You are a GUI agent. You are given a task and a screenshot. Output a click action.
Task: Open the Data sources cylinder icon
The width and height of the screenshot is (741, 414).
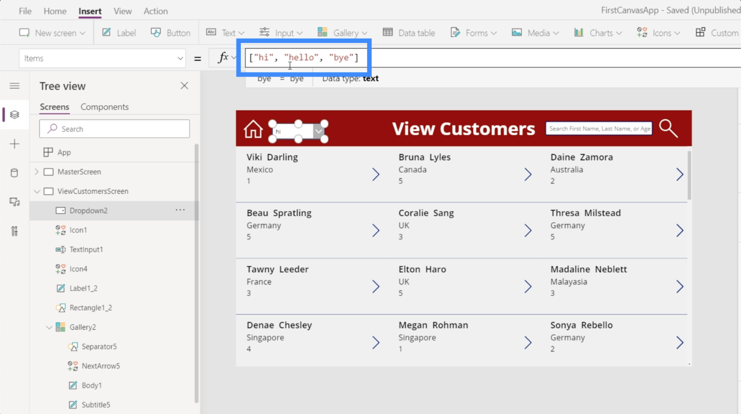(15, 173)
